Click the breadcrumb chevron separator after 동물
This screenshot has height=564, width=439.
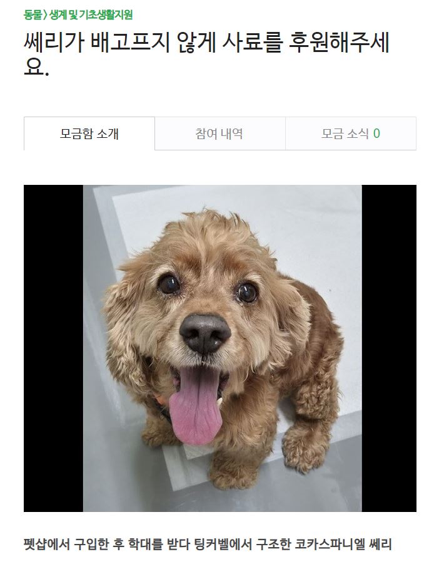45,15
